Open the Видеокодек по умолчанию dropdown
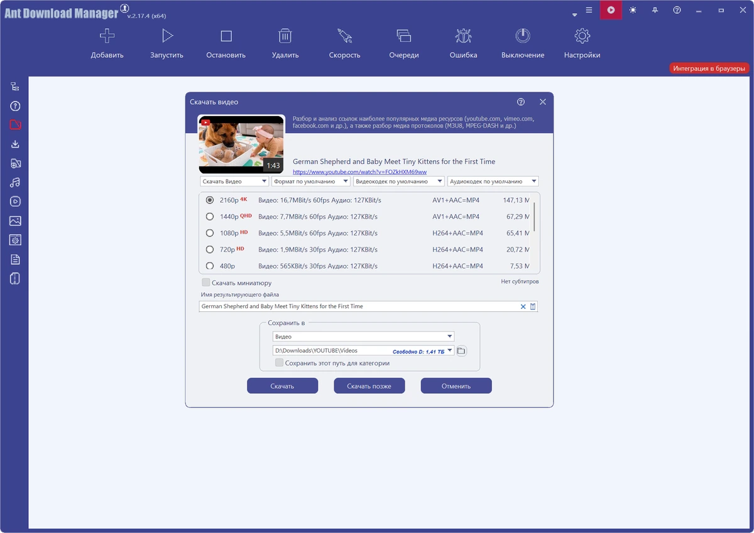754x533 pixels. (x=399, y=181)
